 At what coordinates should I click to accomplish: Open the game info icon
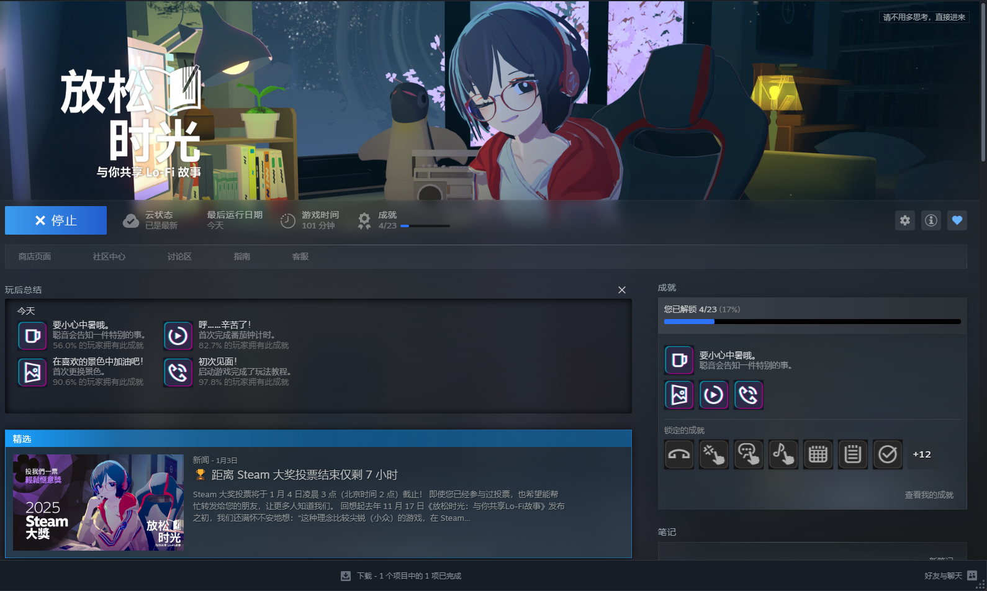(931, 220)
